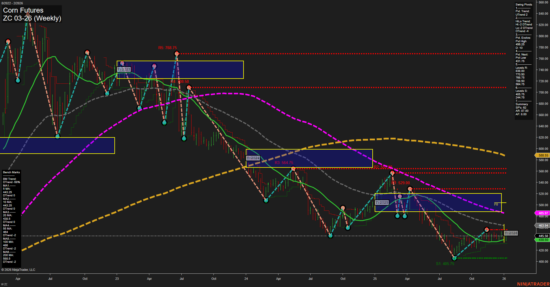Click the Corn Futures ZC 03-26 title label

coord(32,14)
